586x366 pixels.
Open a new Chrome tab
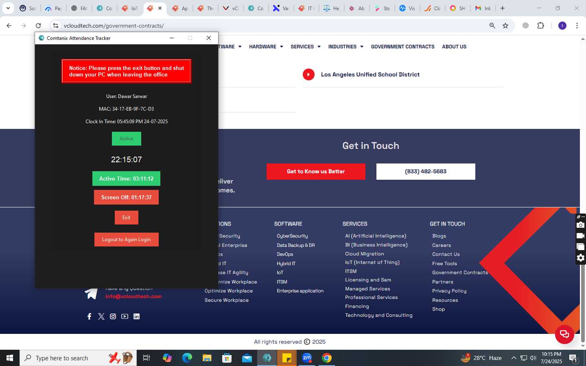(503, 8)
